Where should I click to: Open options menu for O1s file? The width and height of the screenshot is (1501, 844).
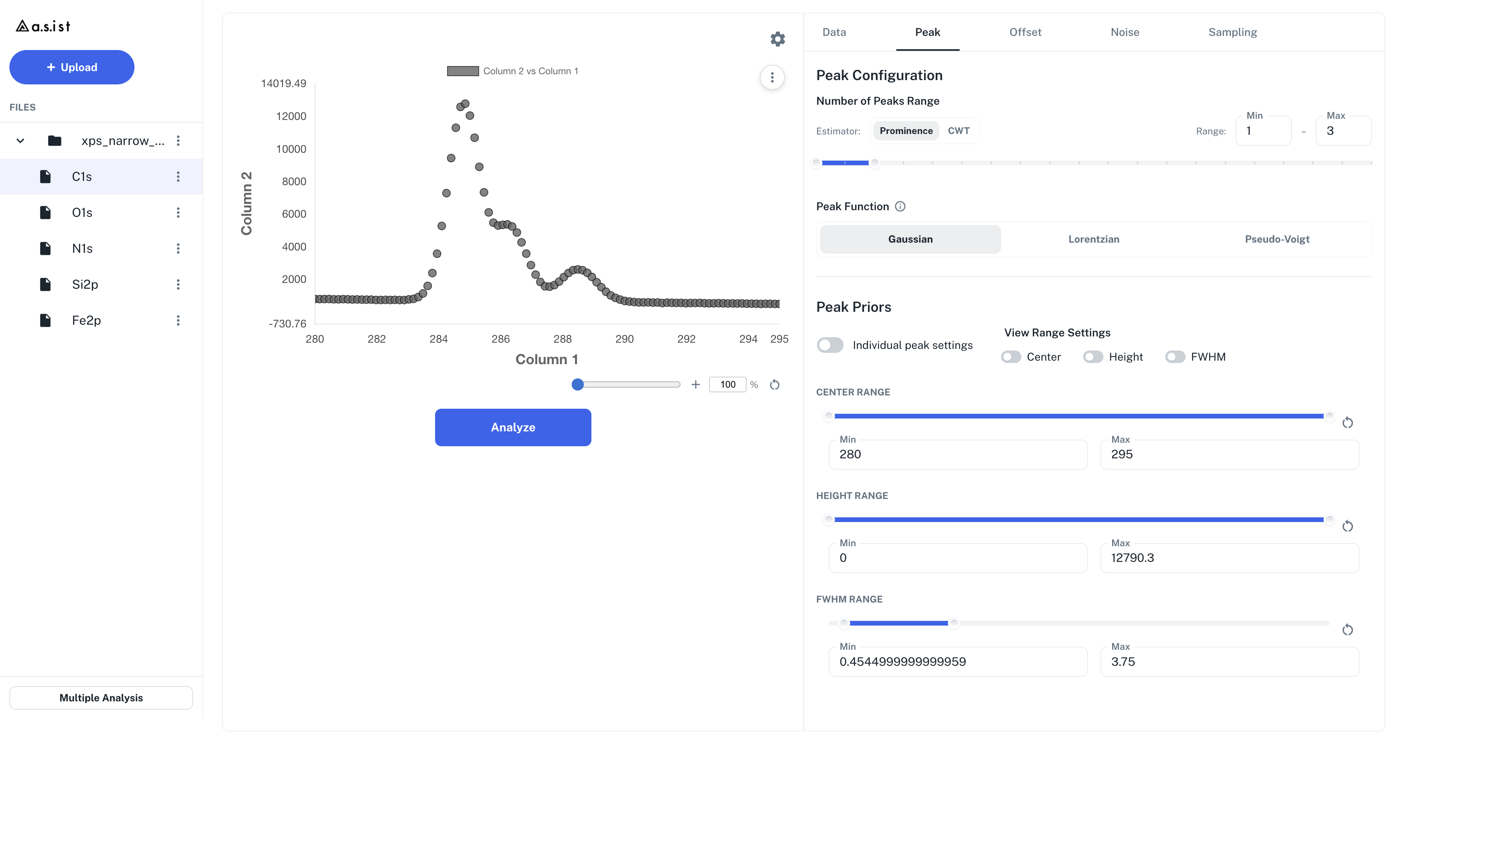(178, 213)
